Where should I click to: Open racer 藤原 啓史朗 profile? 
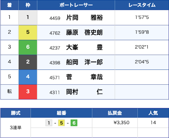84,33
